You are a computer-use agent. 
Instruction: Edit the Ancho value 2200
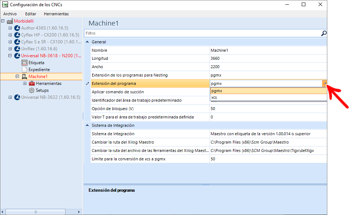pyautogui.click(x=268, y=67)
